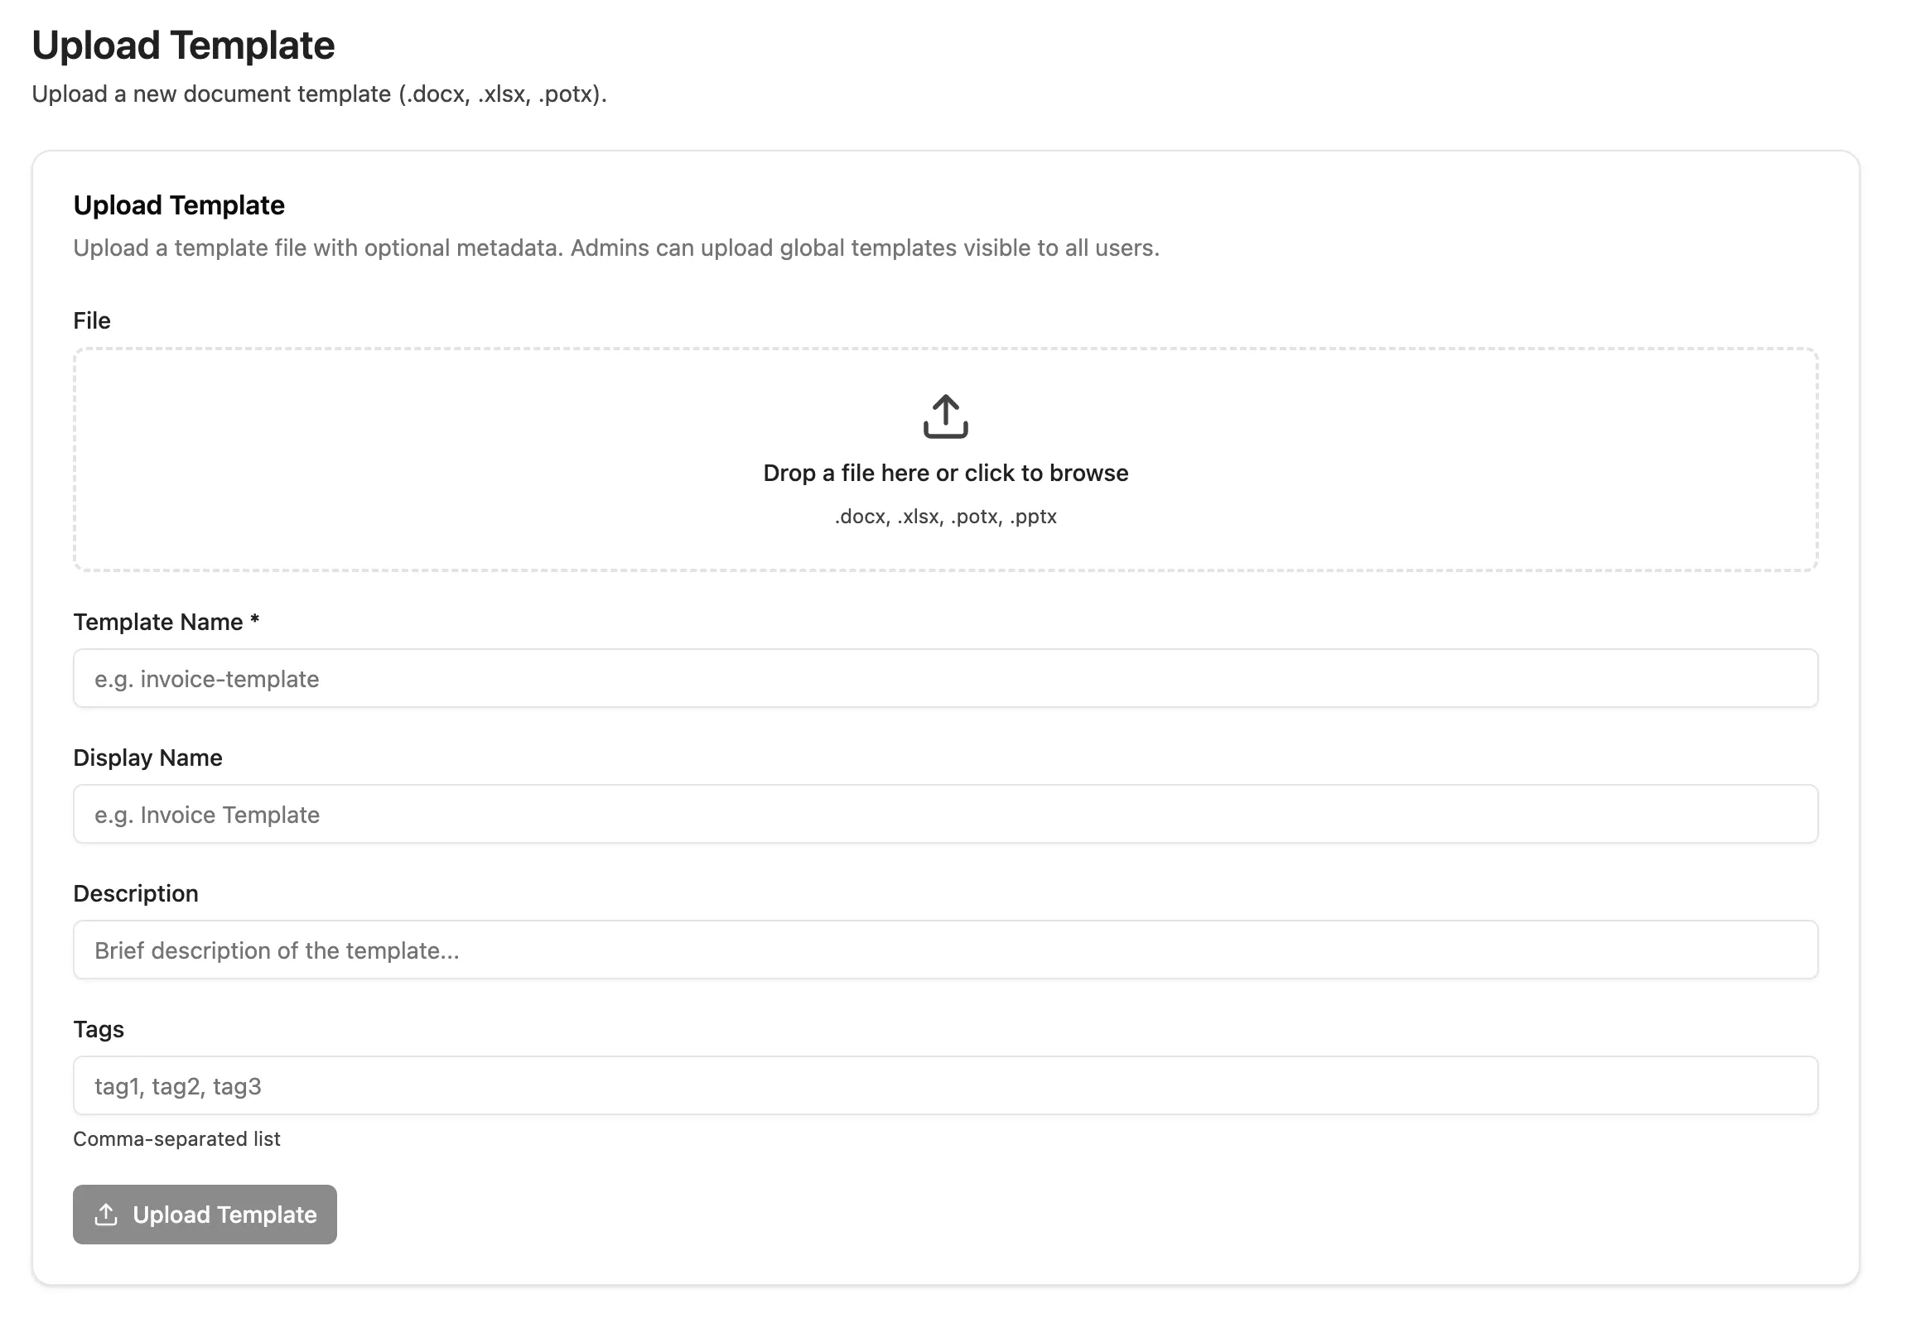Click the large "Upload Template" page heading

[183, 45]
